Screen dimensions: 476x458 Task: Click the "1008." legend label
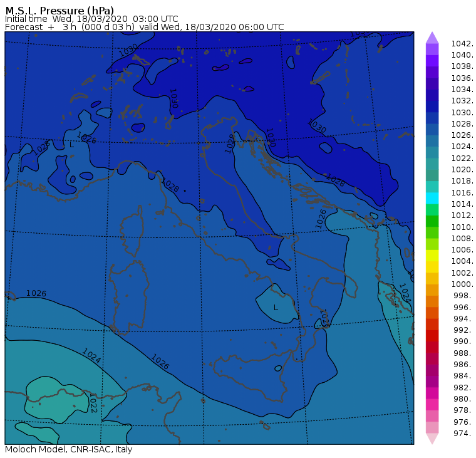[x=462, y=239]
